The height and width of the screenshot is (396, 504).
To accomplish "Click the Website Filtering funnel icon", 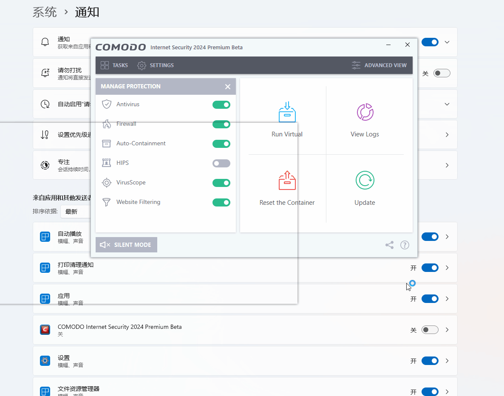I will click(x=107, y=202).
